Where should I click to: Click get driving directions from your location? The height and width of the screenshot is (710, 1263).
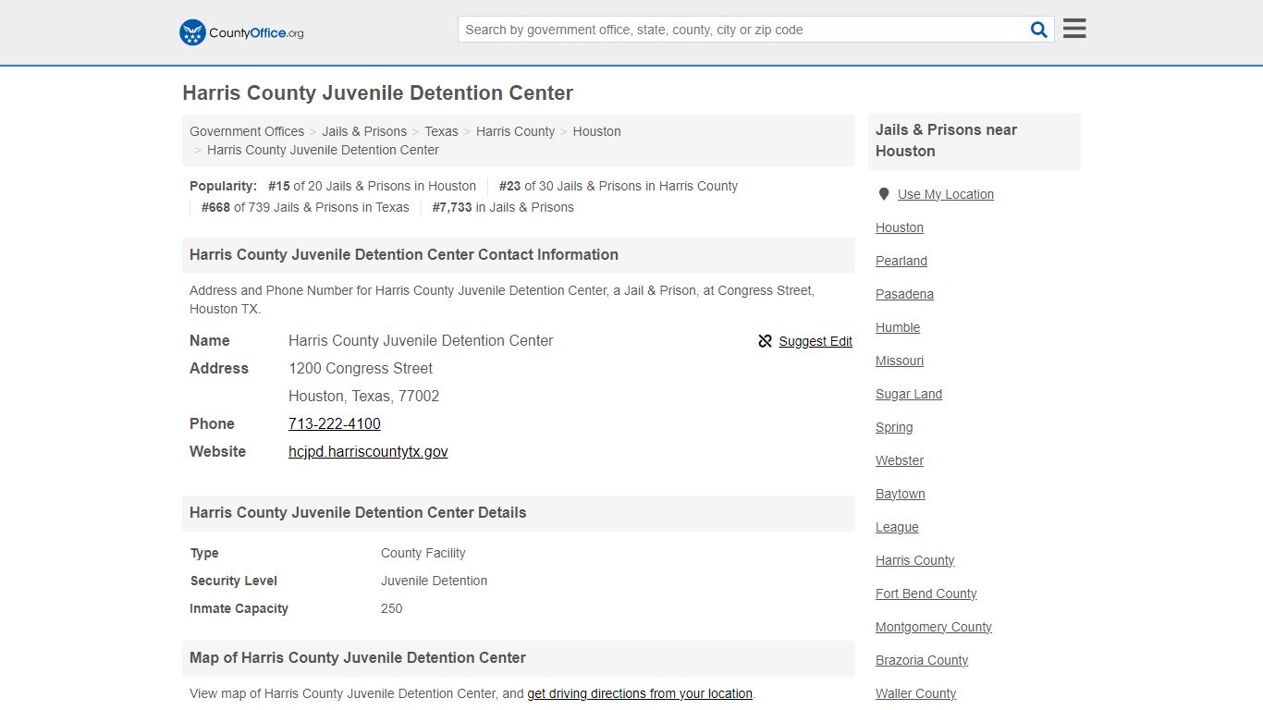click(640, 693)
